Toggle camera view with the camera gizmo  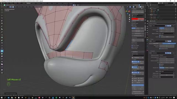click(x=129, y=19)
